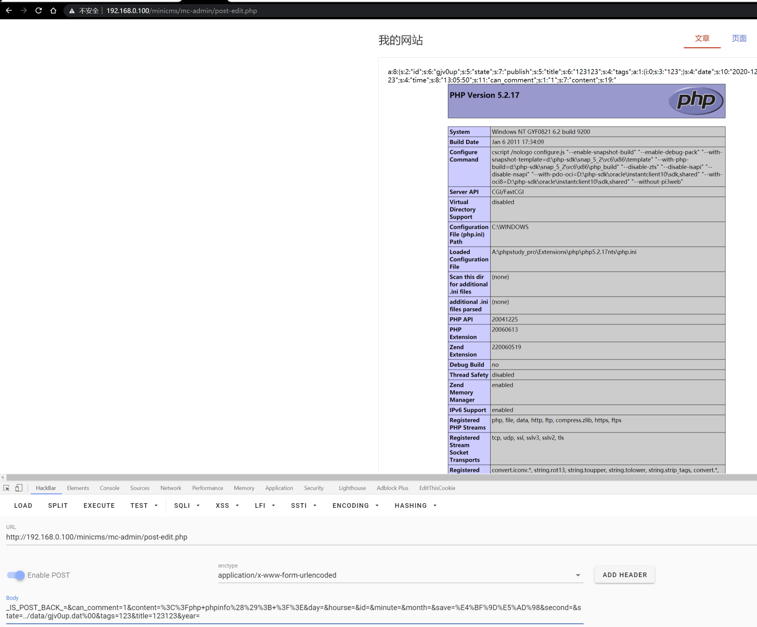This screenshot has height=627, width=757.
Task: Open site info via 不安全 warning icon
Action: tap(72, 10)
